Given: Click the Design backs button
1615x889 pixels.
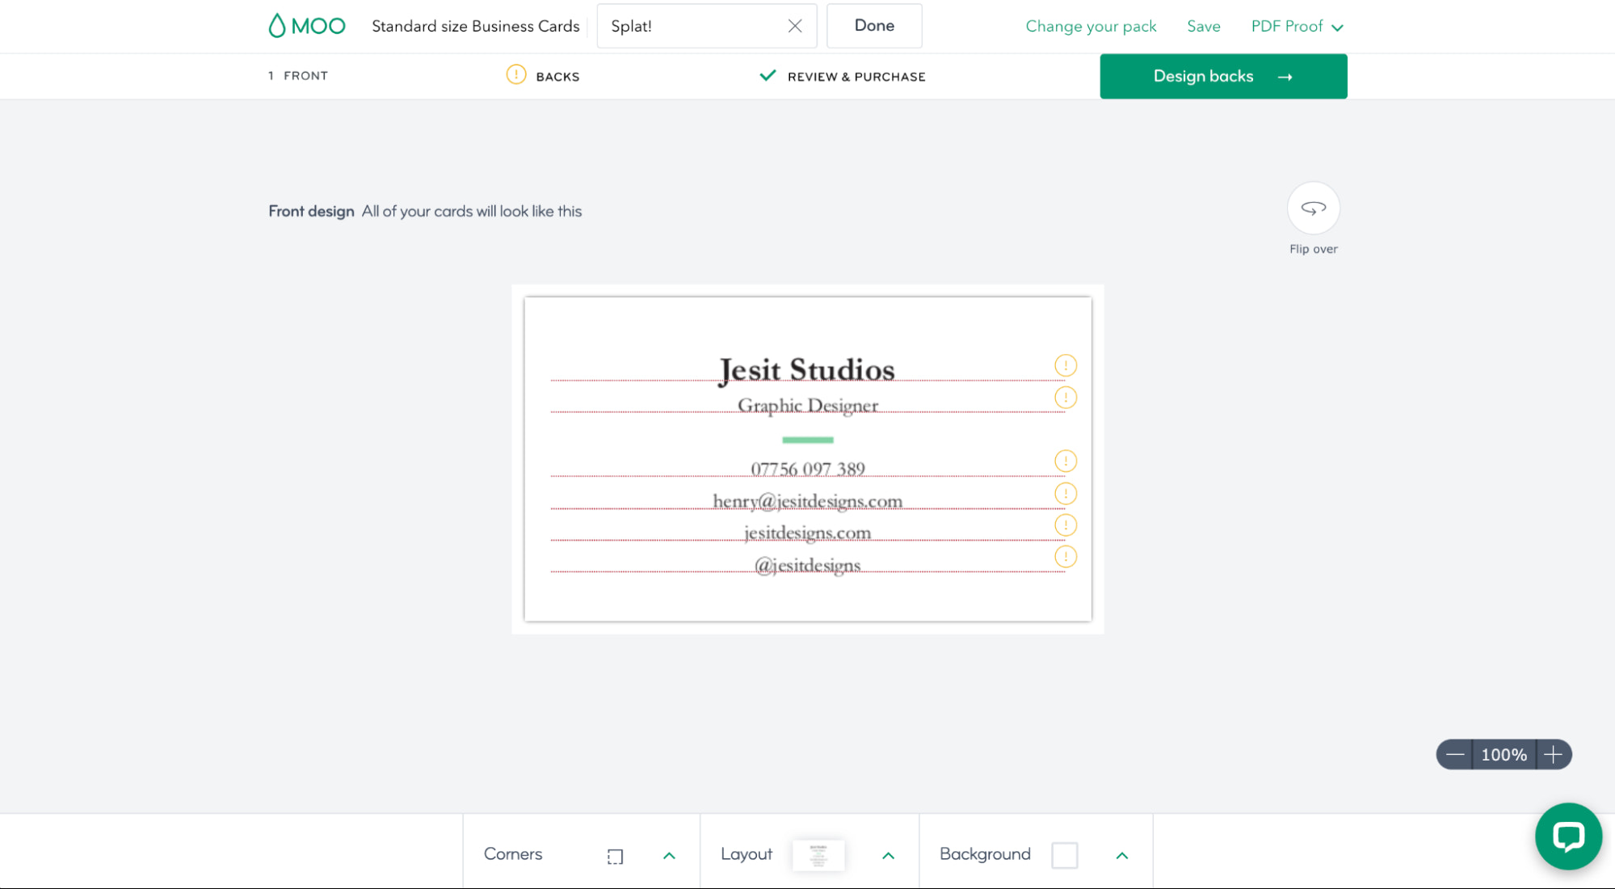Looking at the screenshot, I should point(1222,76).
